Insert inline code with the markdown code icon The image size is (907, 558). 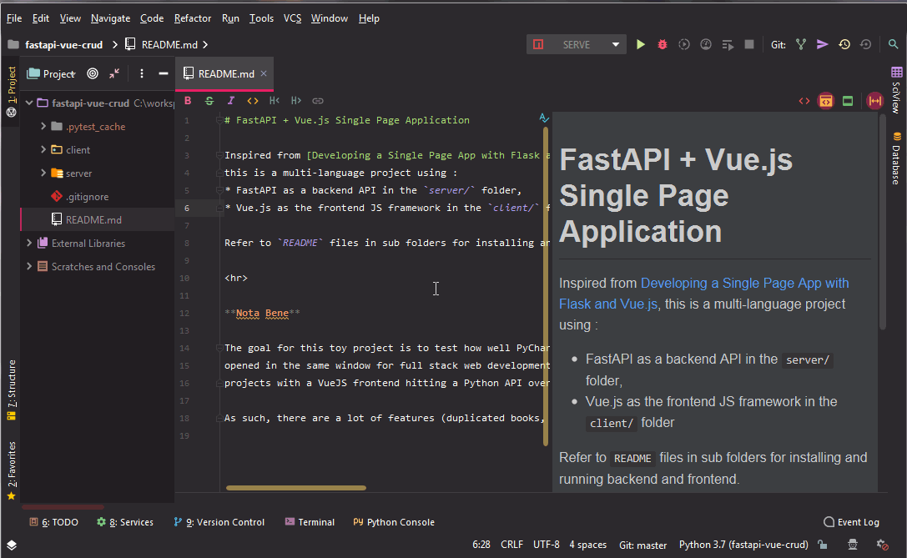pyautogui.click(x=253, y=101)
